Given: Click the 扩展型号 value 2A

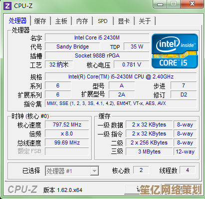Looking at the screenshot, I should [x=122, y=94].
